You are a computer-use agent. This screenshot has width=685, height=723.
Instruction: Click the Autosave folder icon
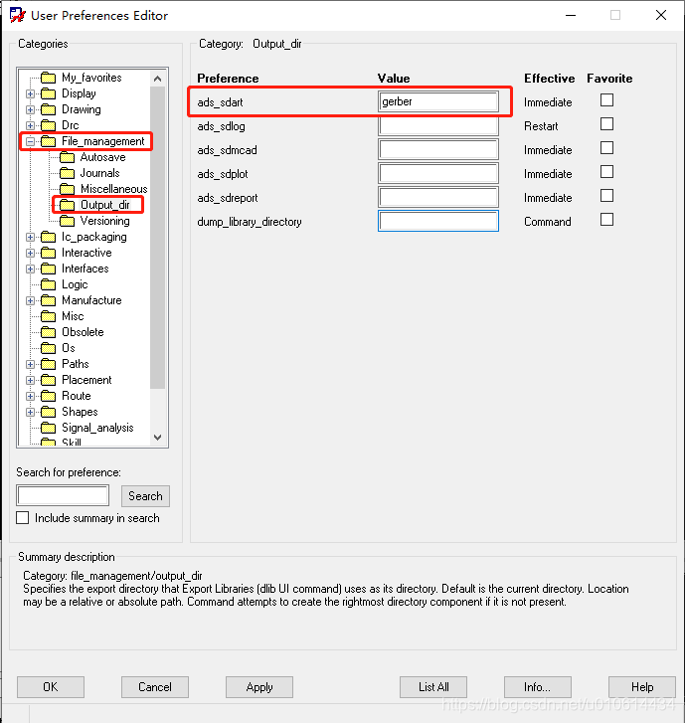pyautogui.click(x=68, y=157)
